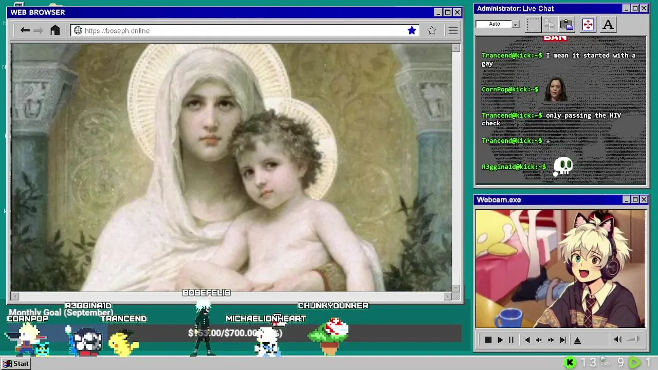The image size is (658, 370).
Task: Click the rewind button in Webcam.exe
Action: pyautogui.click(x=539, y=340)
